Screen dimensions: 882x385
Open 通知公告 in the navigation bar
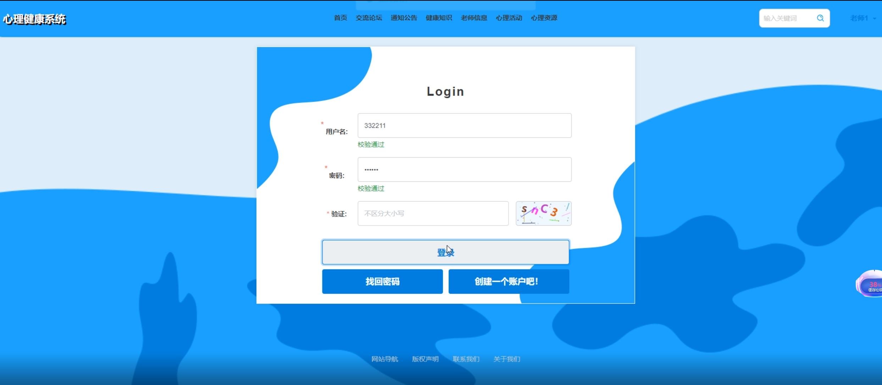[x=404, y=18]
